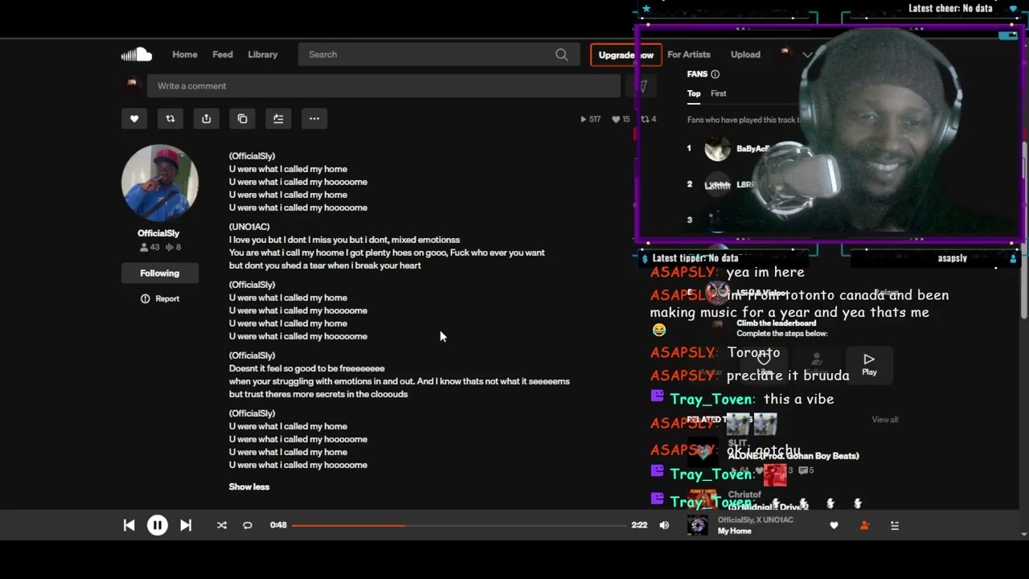View the 4 reposts stat

648,119
